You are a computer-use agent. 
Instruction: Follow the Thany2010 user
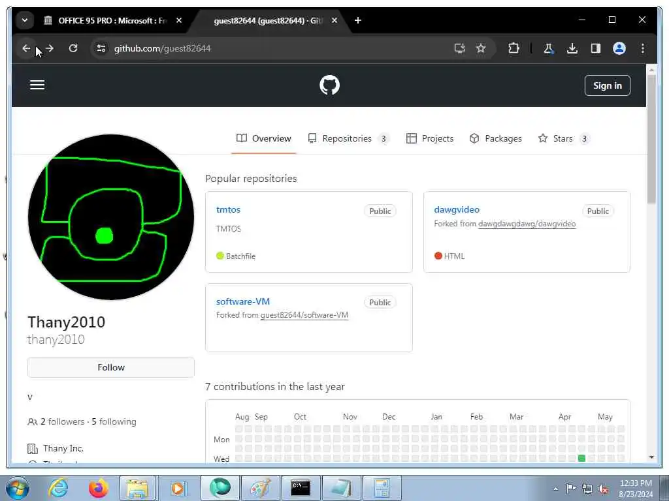click(x=111, y=367)
